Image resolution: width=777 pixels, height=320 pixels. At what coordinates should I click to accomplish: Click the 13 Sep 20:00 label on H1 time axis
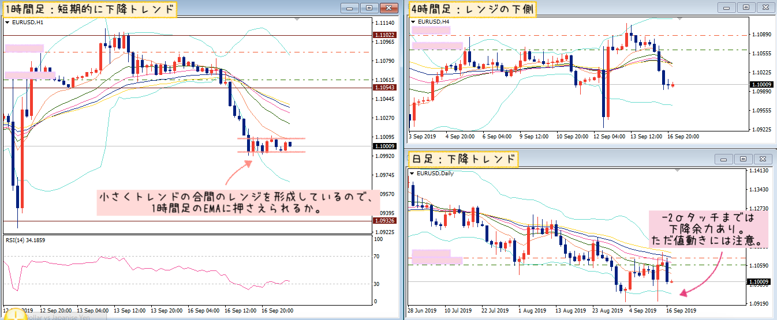167,310
